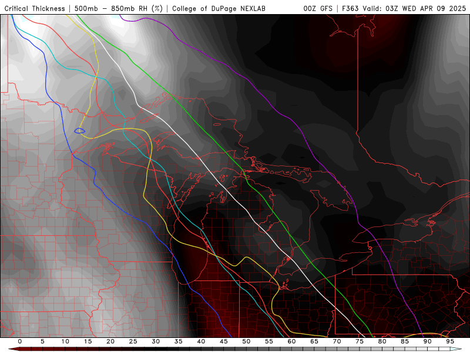Image resolution: width=470 pixels, height=352 pixels.
Task: Pick the '35' label on the legend
Action: click(x=179, y=341)
